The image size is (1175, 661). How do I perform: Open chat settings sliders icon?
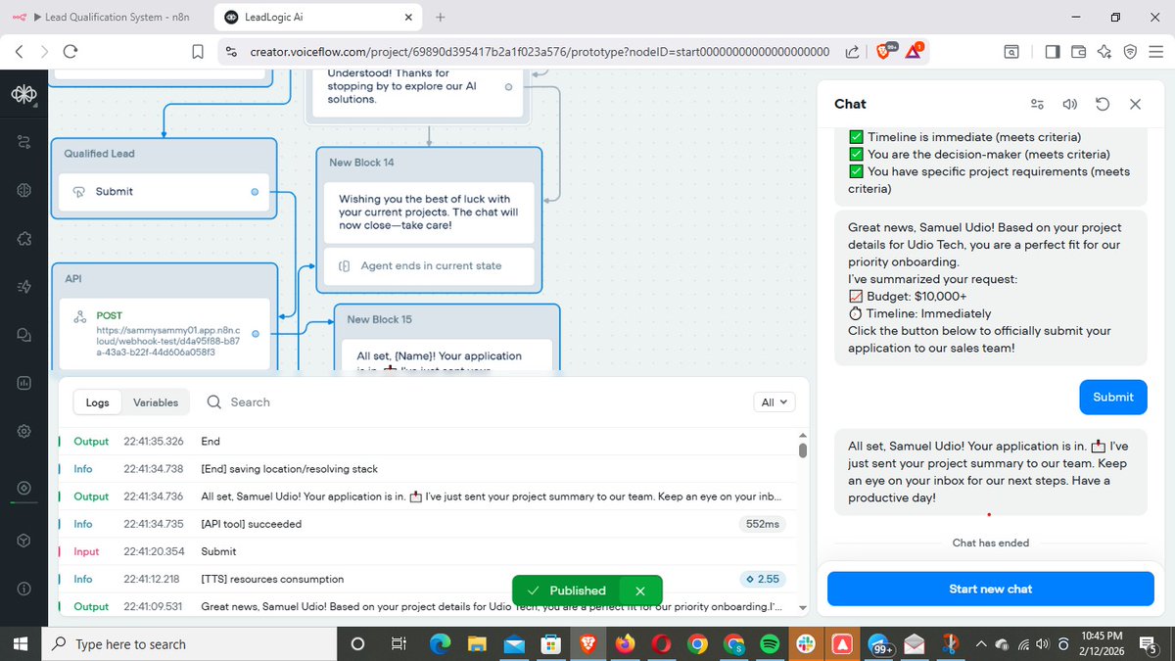(1038, 104)
